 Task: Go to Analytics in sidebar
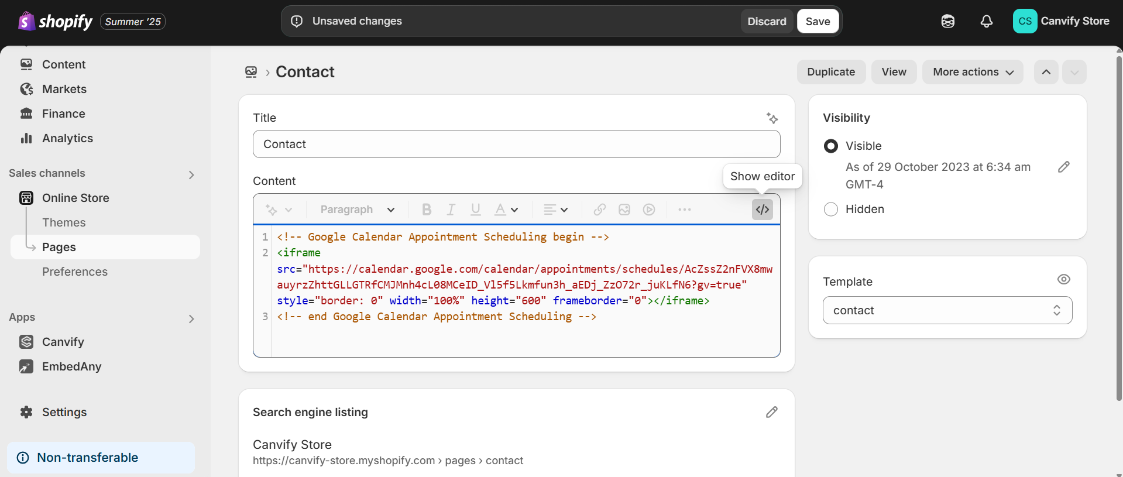pyautogui.click(x=67, y=138)
